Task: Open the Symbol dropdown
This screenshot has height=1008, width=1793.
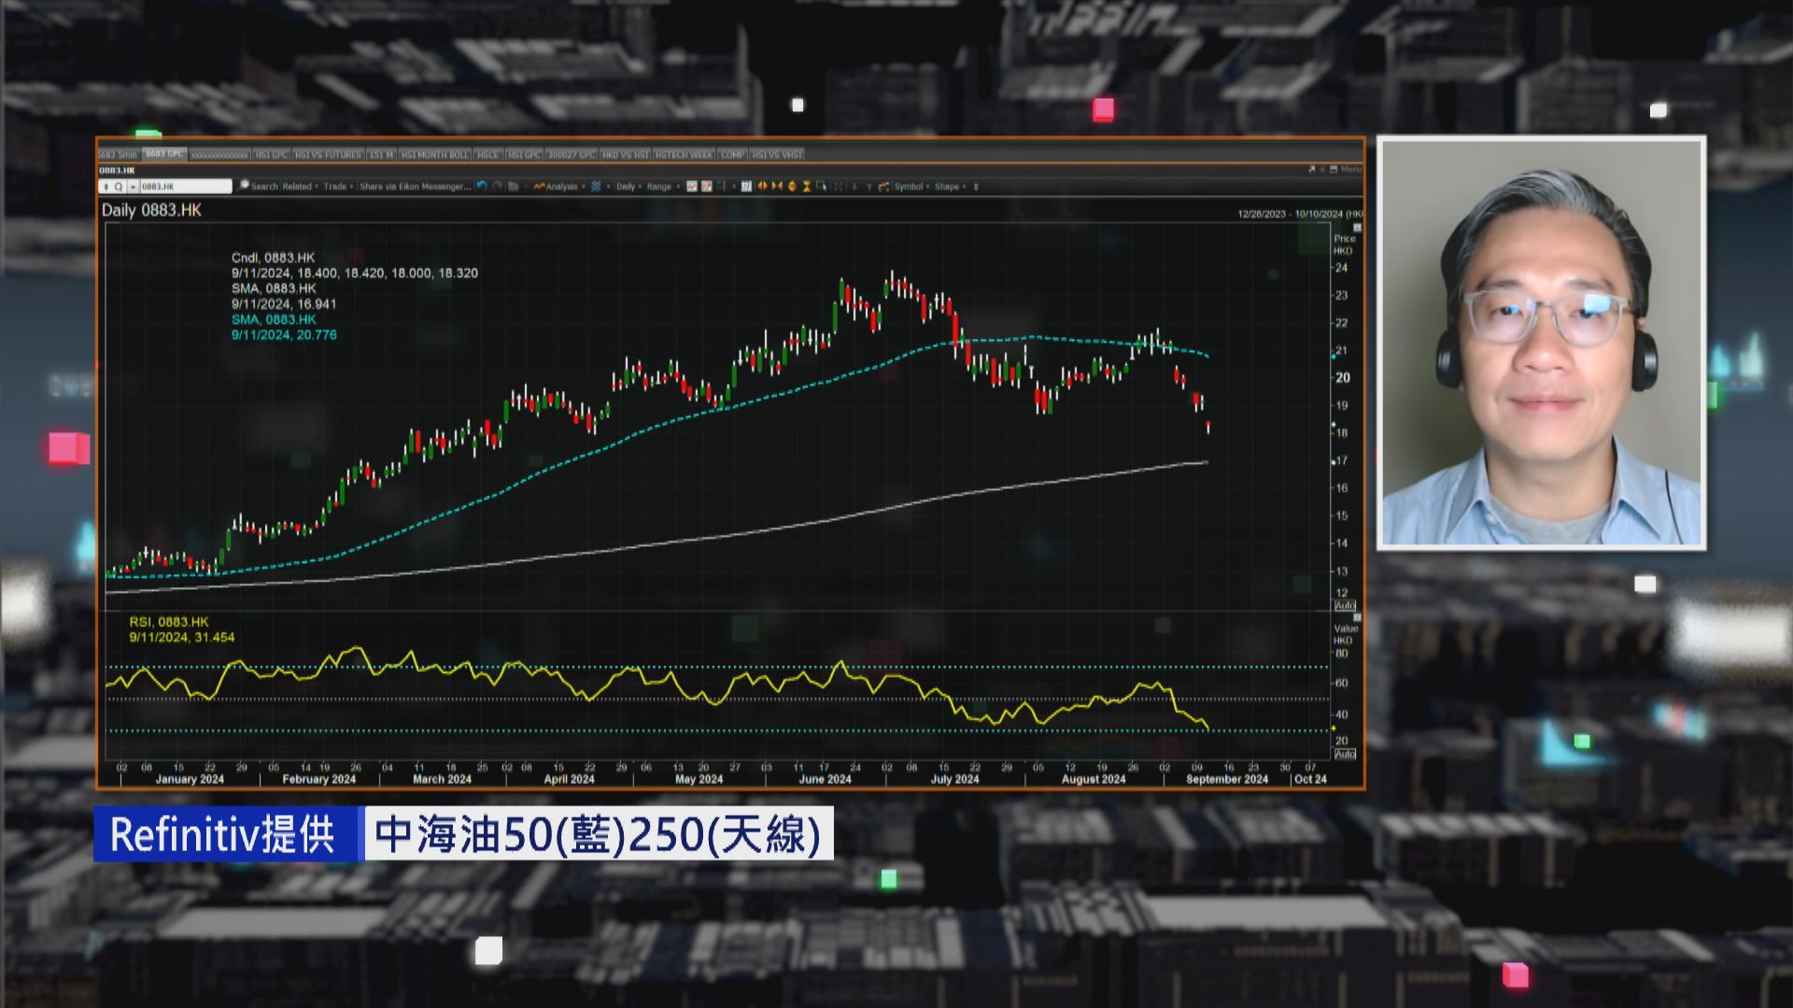Action: coord(911,186)
